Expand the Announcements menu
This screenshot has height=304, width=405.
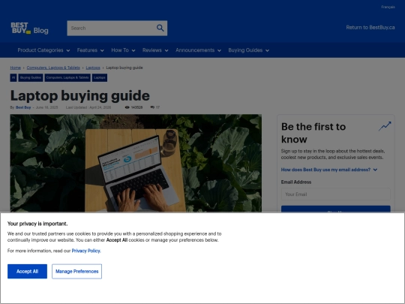[198, 50]
